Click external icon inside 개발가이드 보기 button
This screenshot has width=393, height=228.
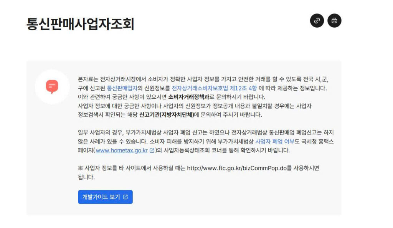pyautogui.click(x=125, y=197)
